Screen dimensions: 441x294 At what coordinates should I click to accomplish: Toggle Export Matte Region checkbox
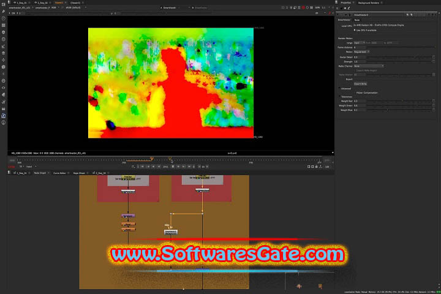[x=355, y=70]
